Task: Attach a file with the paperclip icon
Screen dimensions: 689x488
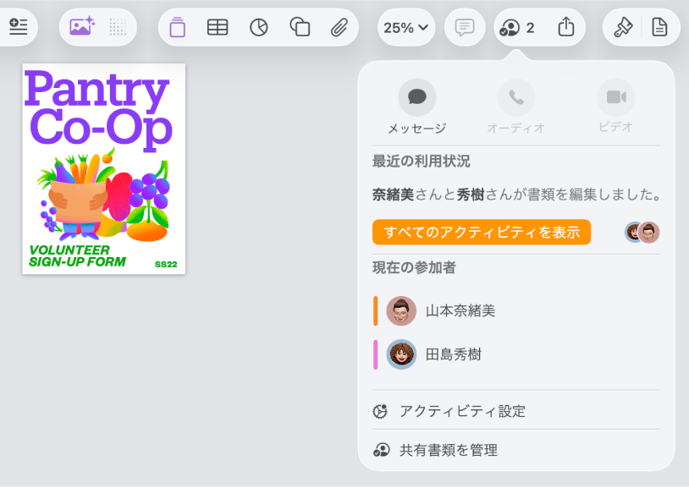Action: click(x=340, y=27)
